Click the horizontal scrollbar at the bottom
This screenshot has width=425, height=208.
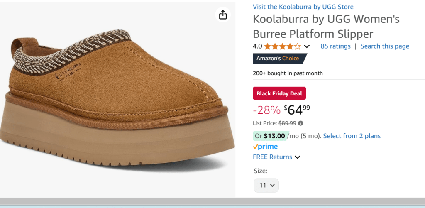212,201
